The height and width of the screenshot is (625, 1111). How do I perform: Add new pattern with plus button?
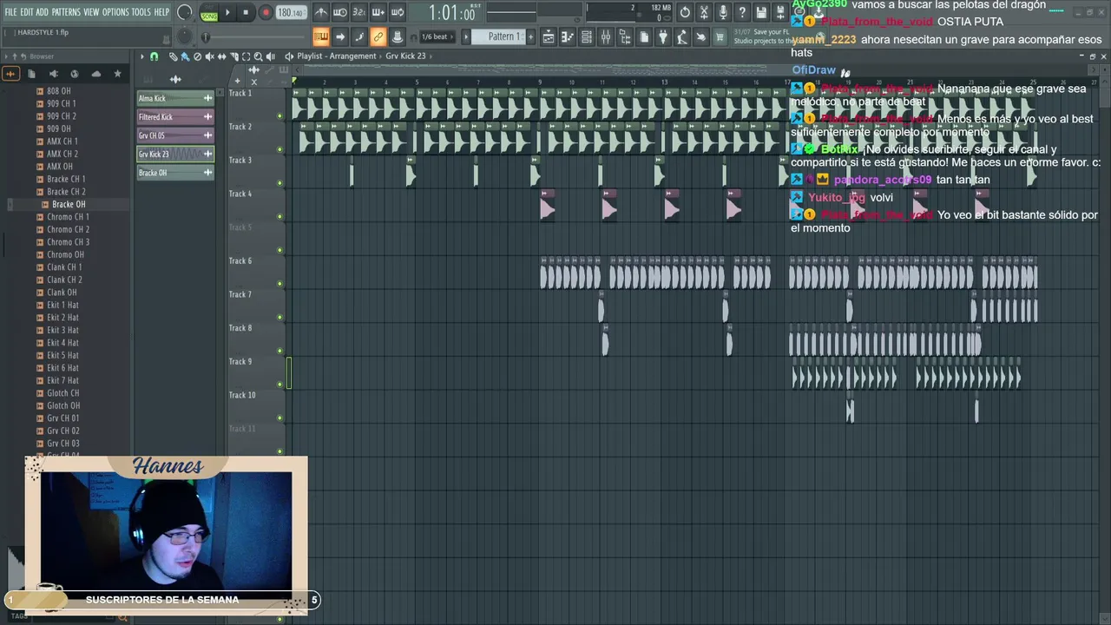pyautogui.click(x=530, y=36)
